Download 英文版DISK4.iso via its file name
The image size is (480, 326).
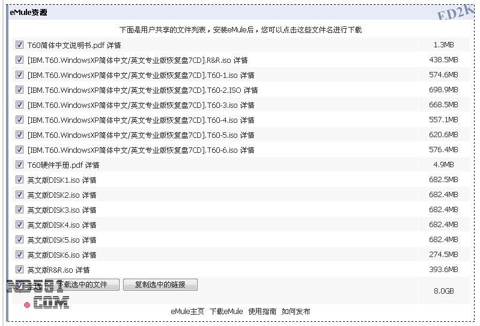click(x=53, y=225)
